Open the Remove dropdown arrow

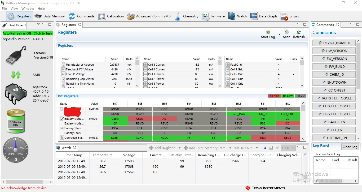coord(257,148)
